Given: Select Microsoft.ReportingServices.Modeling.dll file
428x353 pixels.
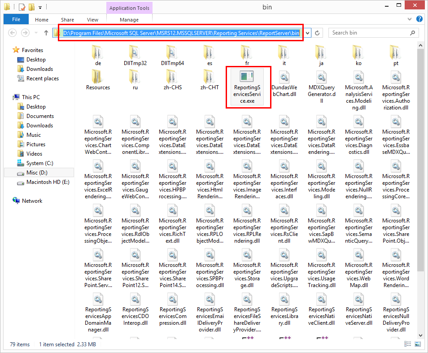Looking at the screenshot, I should point(321,180).
